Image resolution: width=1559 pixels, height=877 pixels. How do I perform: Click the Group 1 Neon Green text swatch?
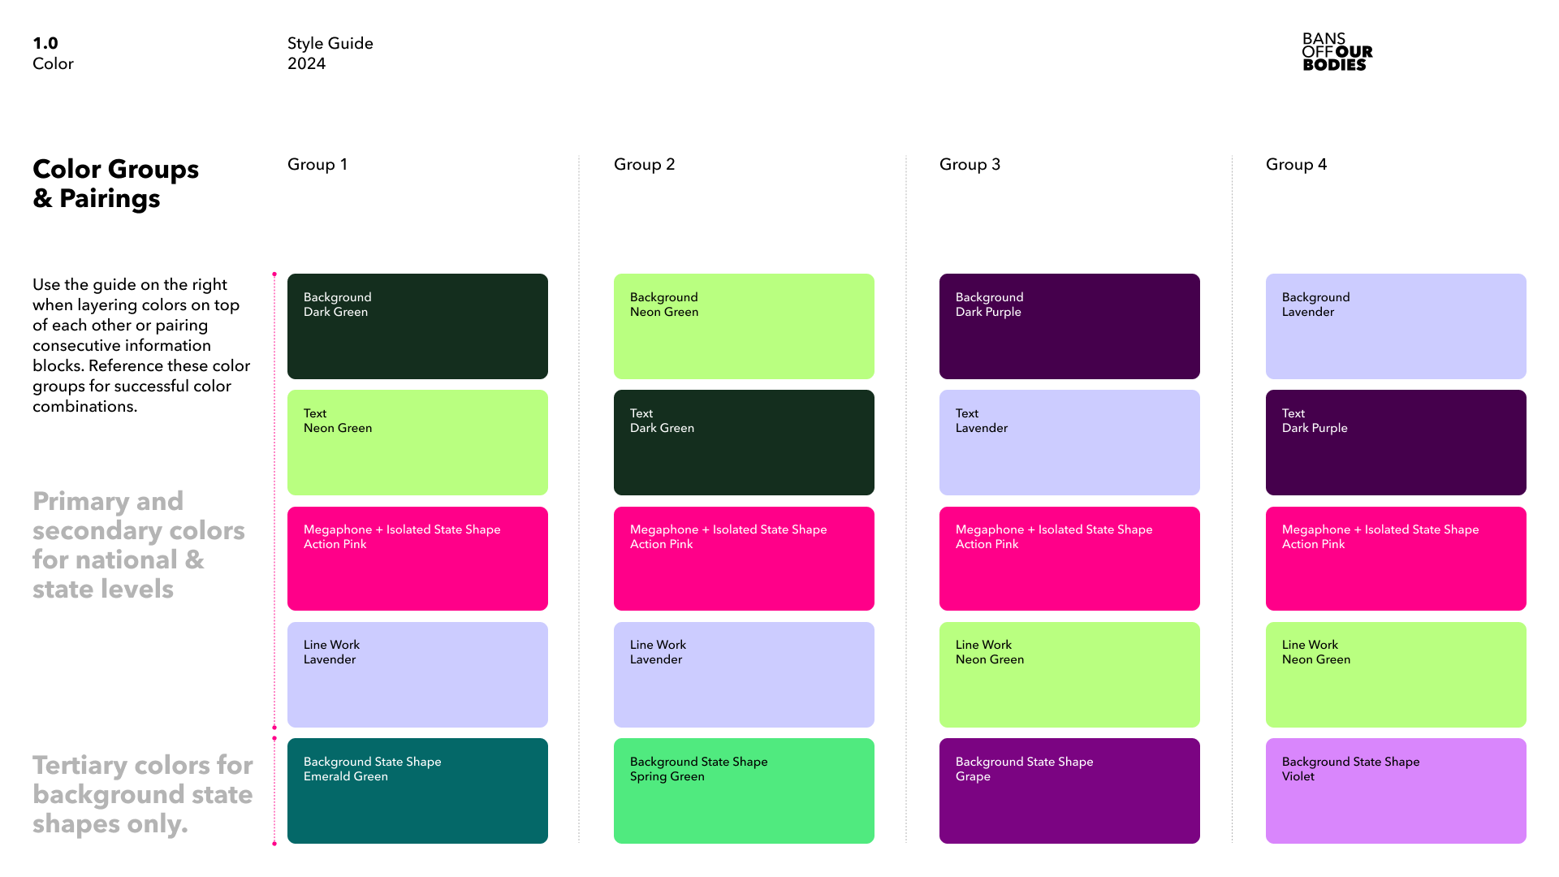pyautogui.click(x=417, y=443)
